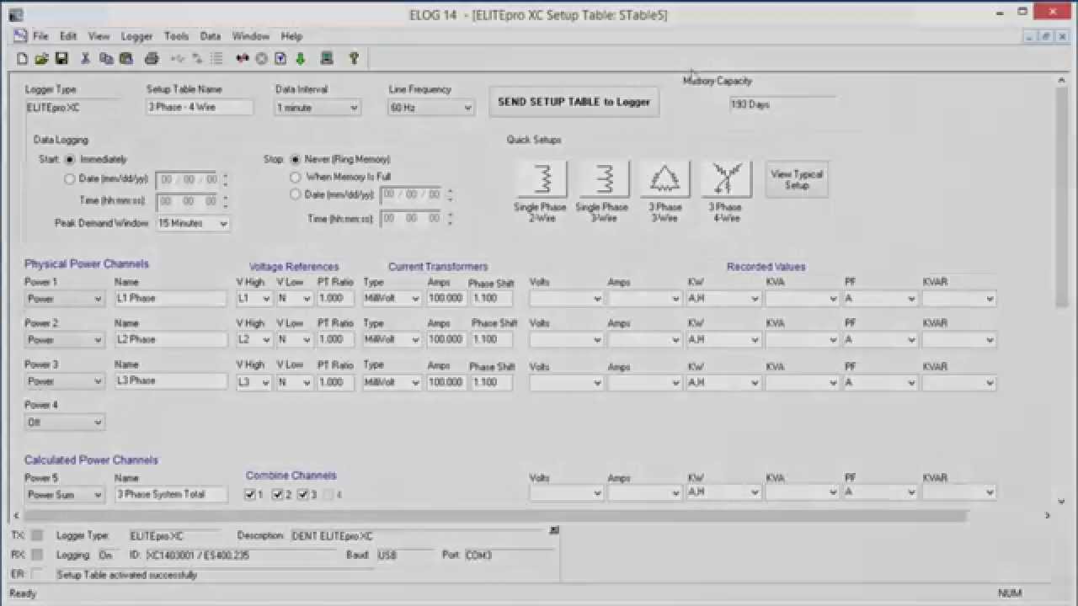1078x606 pixels.
Task: Choose 3 Phase 4-Wire wye quick setup
Action: click(726, 178)
